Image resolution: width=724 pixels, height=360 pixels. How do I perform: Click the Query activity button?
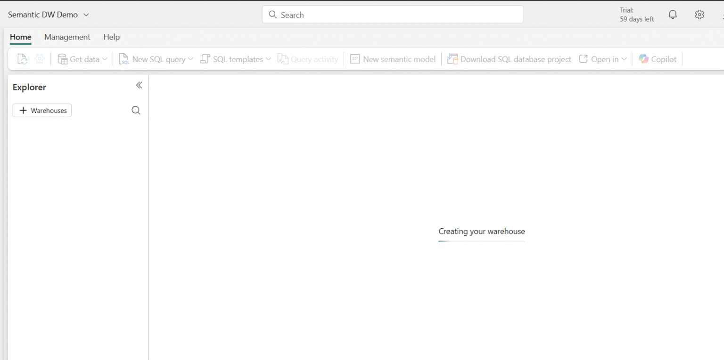[308, 59]
